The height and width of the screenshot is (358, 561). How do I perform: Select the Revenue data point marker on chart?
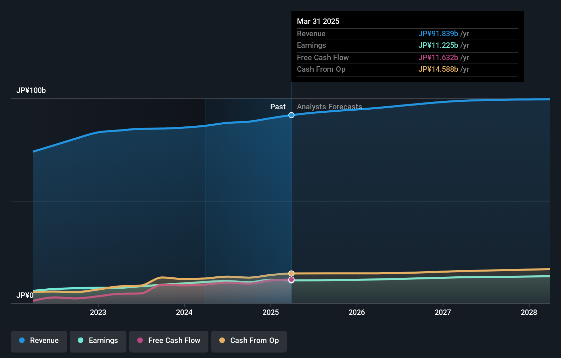tap(291, 115)
